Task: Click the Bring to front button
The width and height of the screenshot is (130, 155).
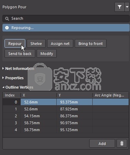Action: pyautogui.click(x=91, y=44)
